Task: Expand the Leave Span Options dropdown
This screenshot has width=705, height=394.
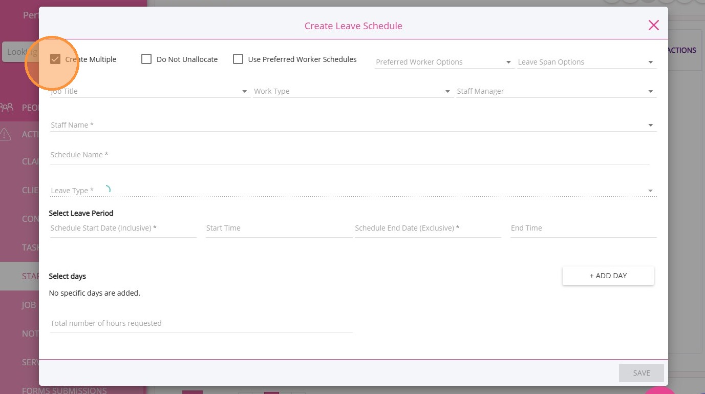Action: click(586, 62)
